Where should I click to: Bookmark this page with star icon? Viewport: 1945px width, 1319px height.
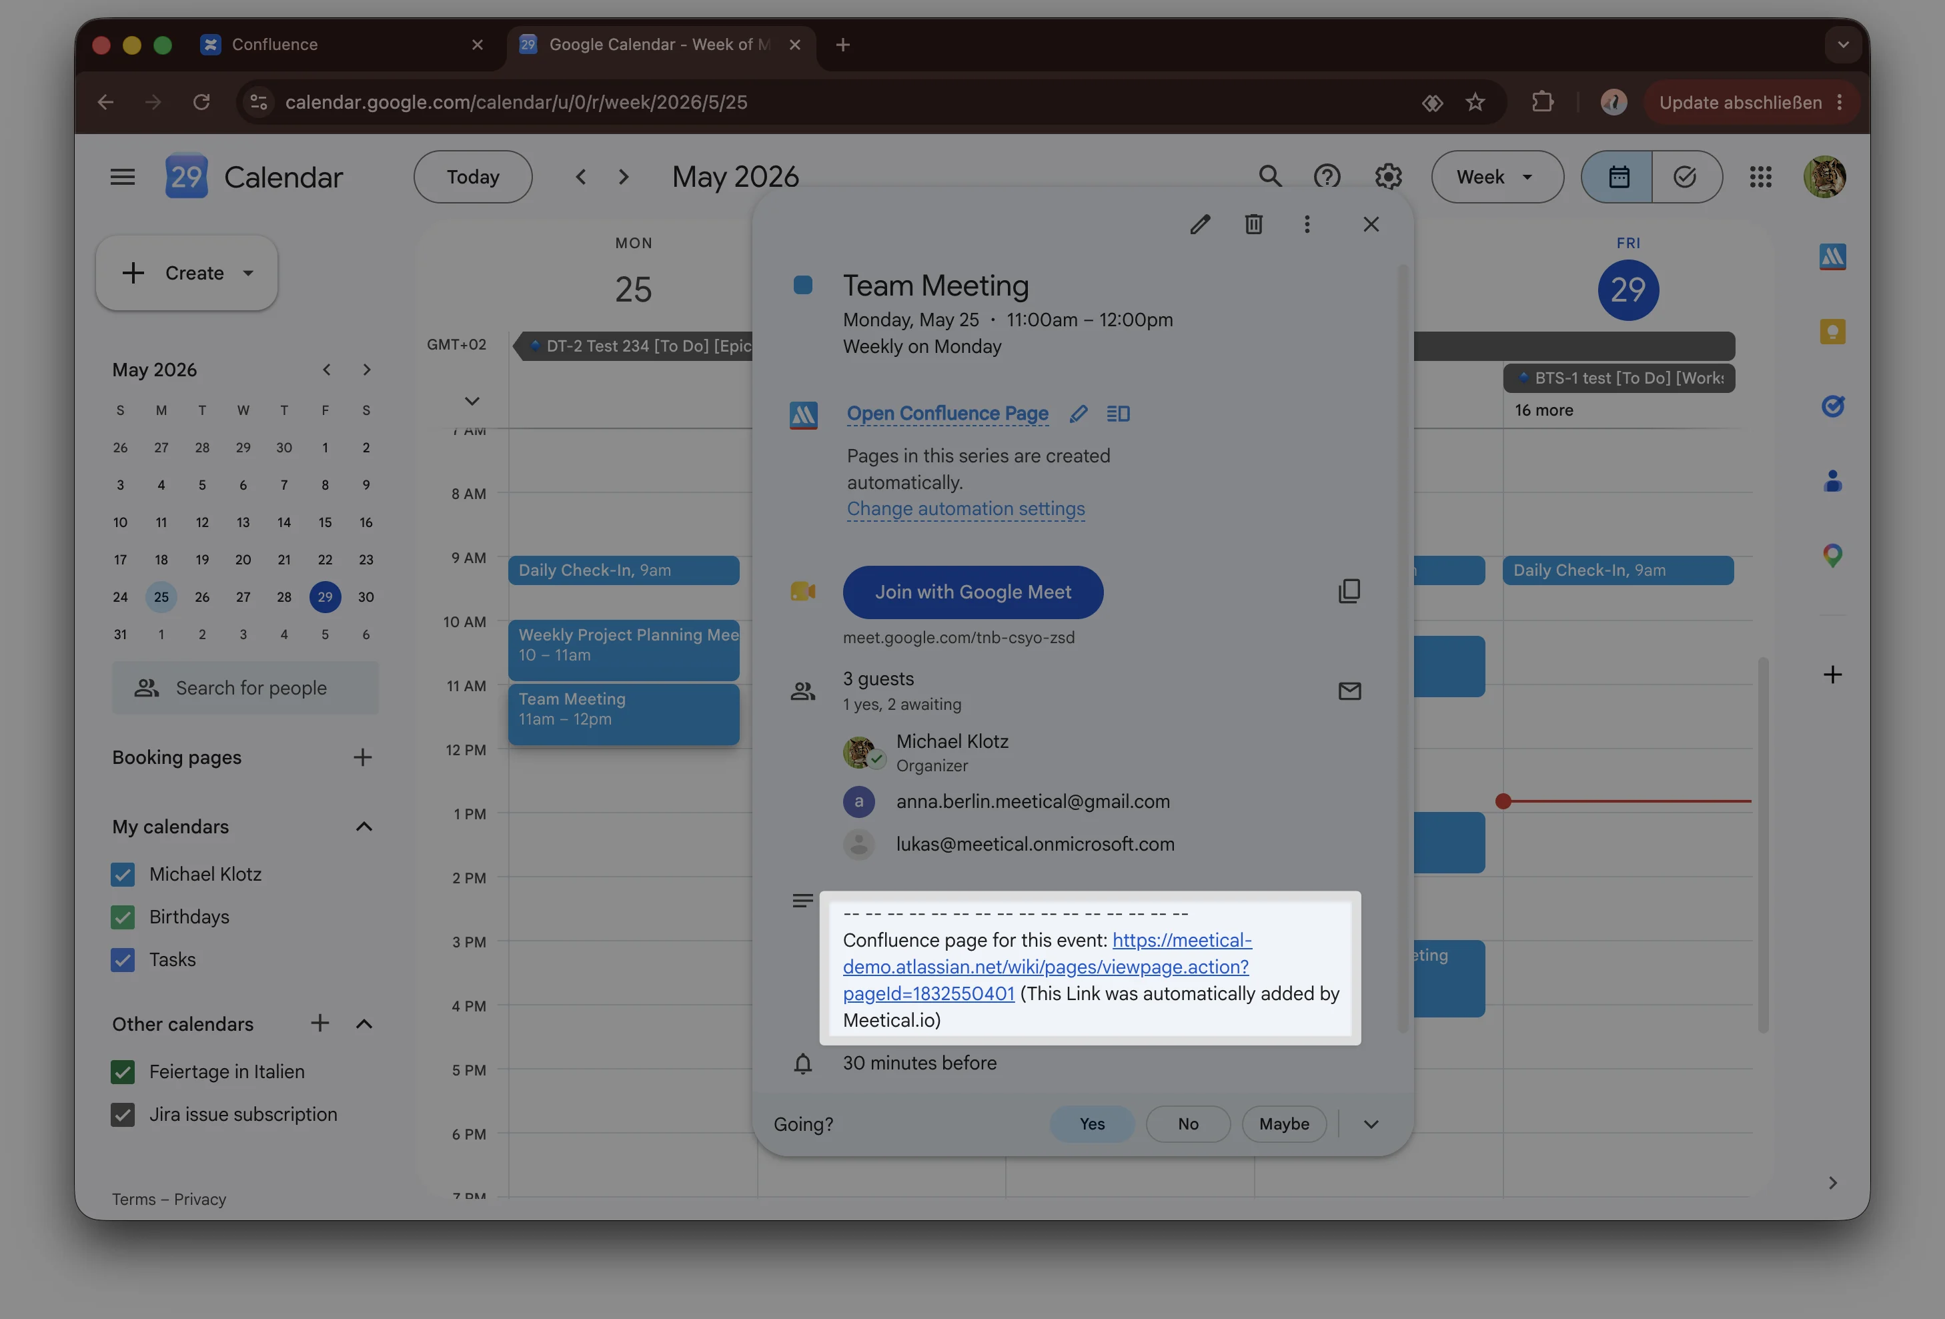point(1475,102)
